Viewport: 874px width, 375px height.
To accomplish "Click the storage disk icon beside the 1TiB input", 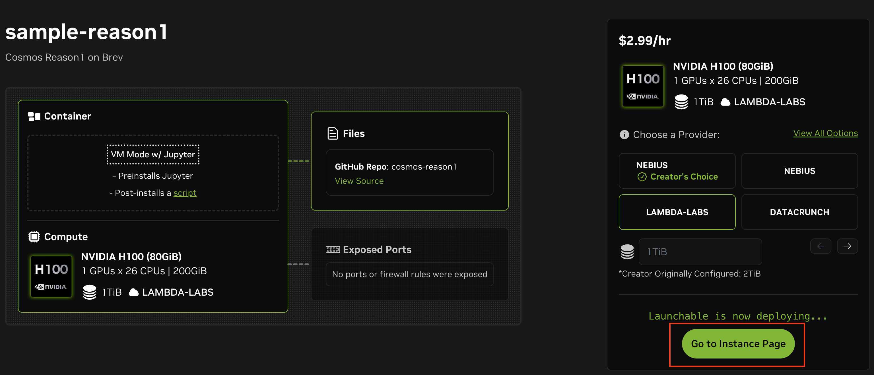I will coord(627,252).
